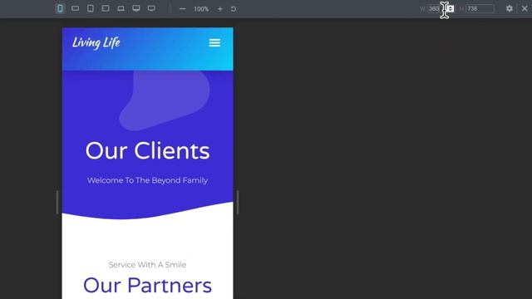
Task: Select the tablet landscape device preview
Action: (x=106, y=8)
